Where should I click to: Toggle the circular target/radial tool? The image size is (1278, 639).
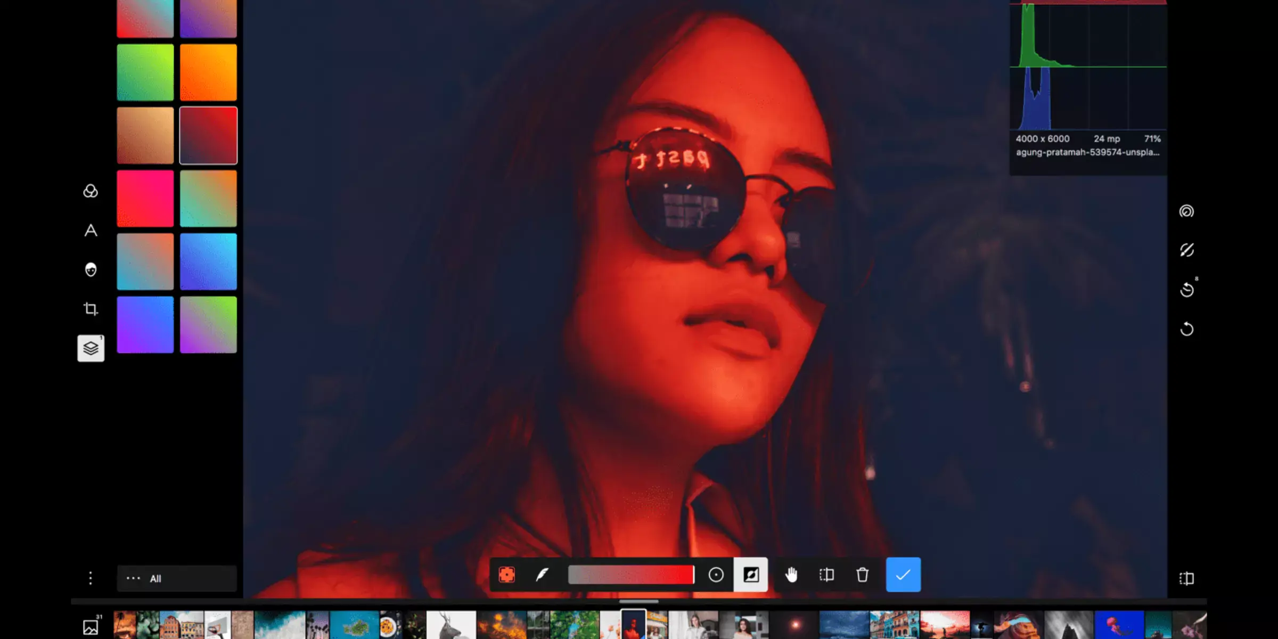click(x=715, y=576)
